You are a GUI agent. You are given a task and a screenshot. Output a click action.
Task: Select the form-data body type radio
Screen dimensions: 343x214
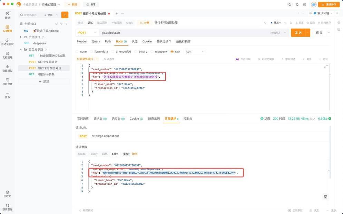pyautogui.click(x=91, y=52)
